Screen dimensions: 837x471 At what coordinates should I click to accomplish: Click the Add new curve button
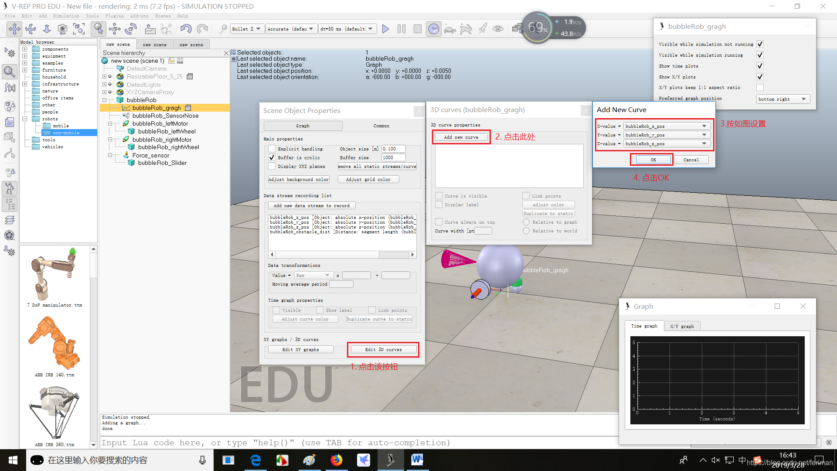460,137
